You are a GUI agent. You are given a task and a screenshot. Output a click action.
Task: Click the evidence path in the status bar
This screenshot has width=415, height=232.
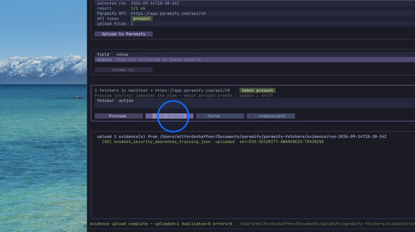[x=327, y=224]
